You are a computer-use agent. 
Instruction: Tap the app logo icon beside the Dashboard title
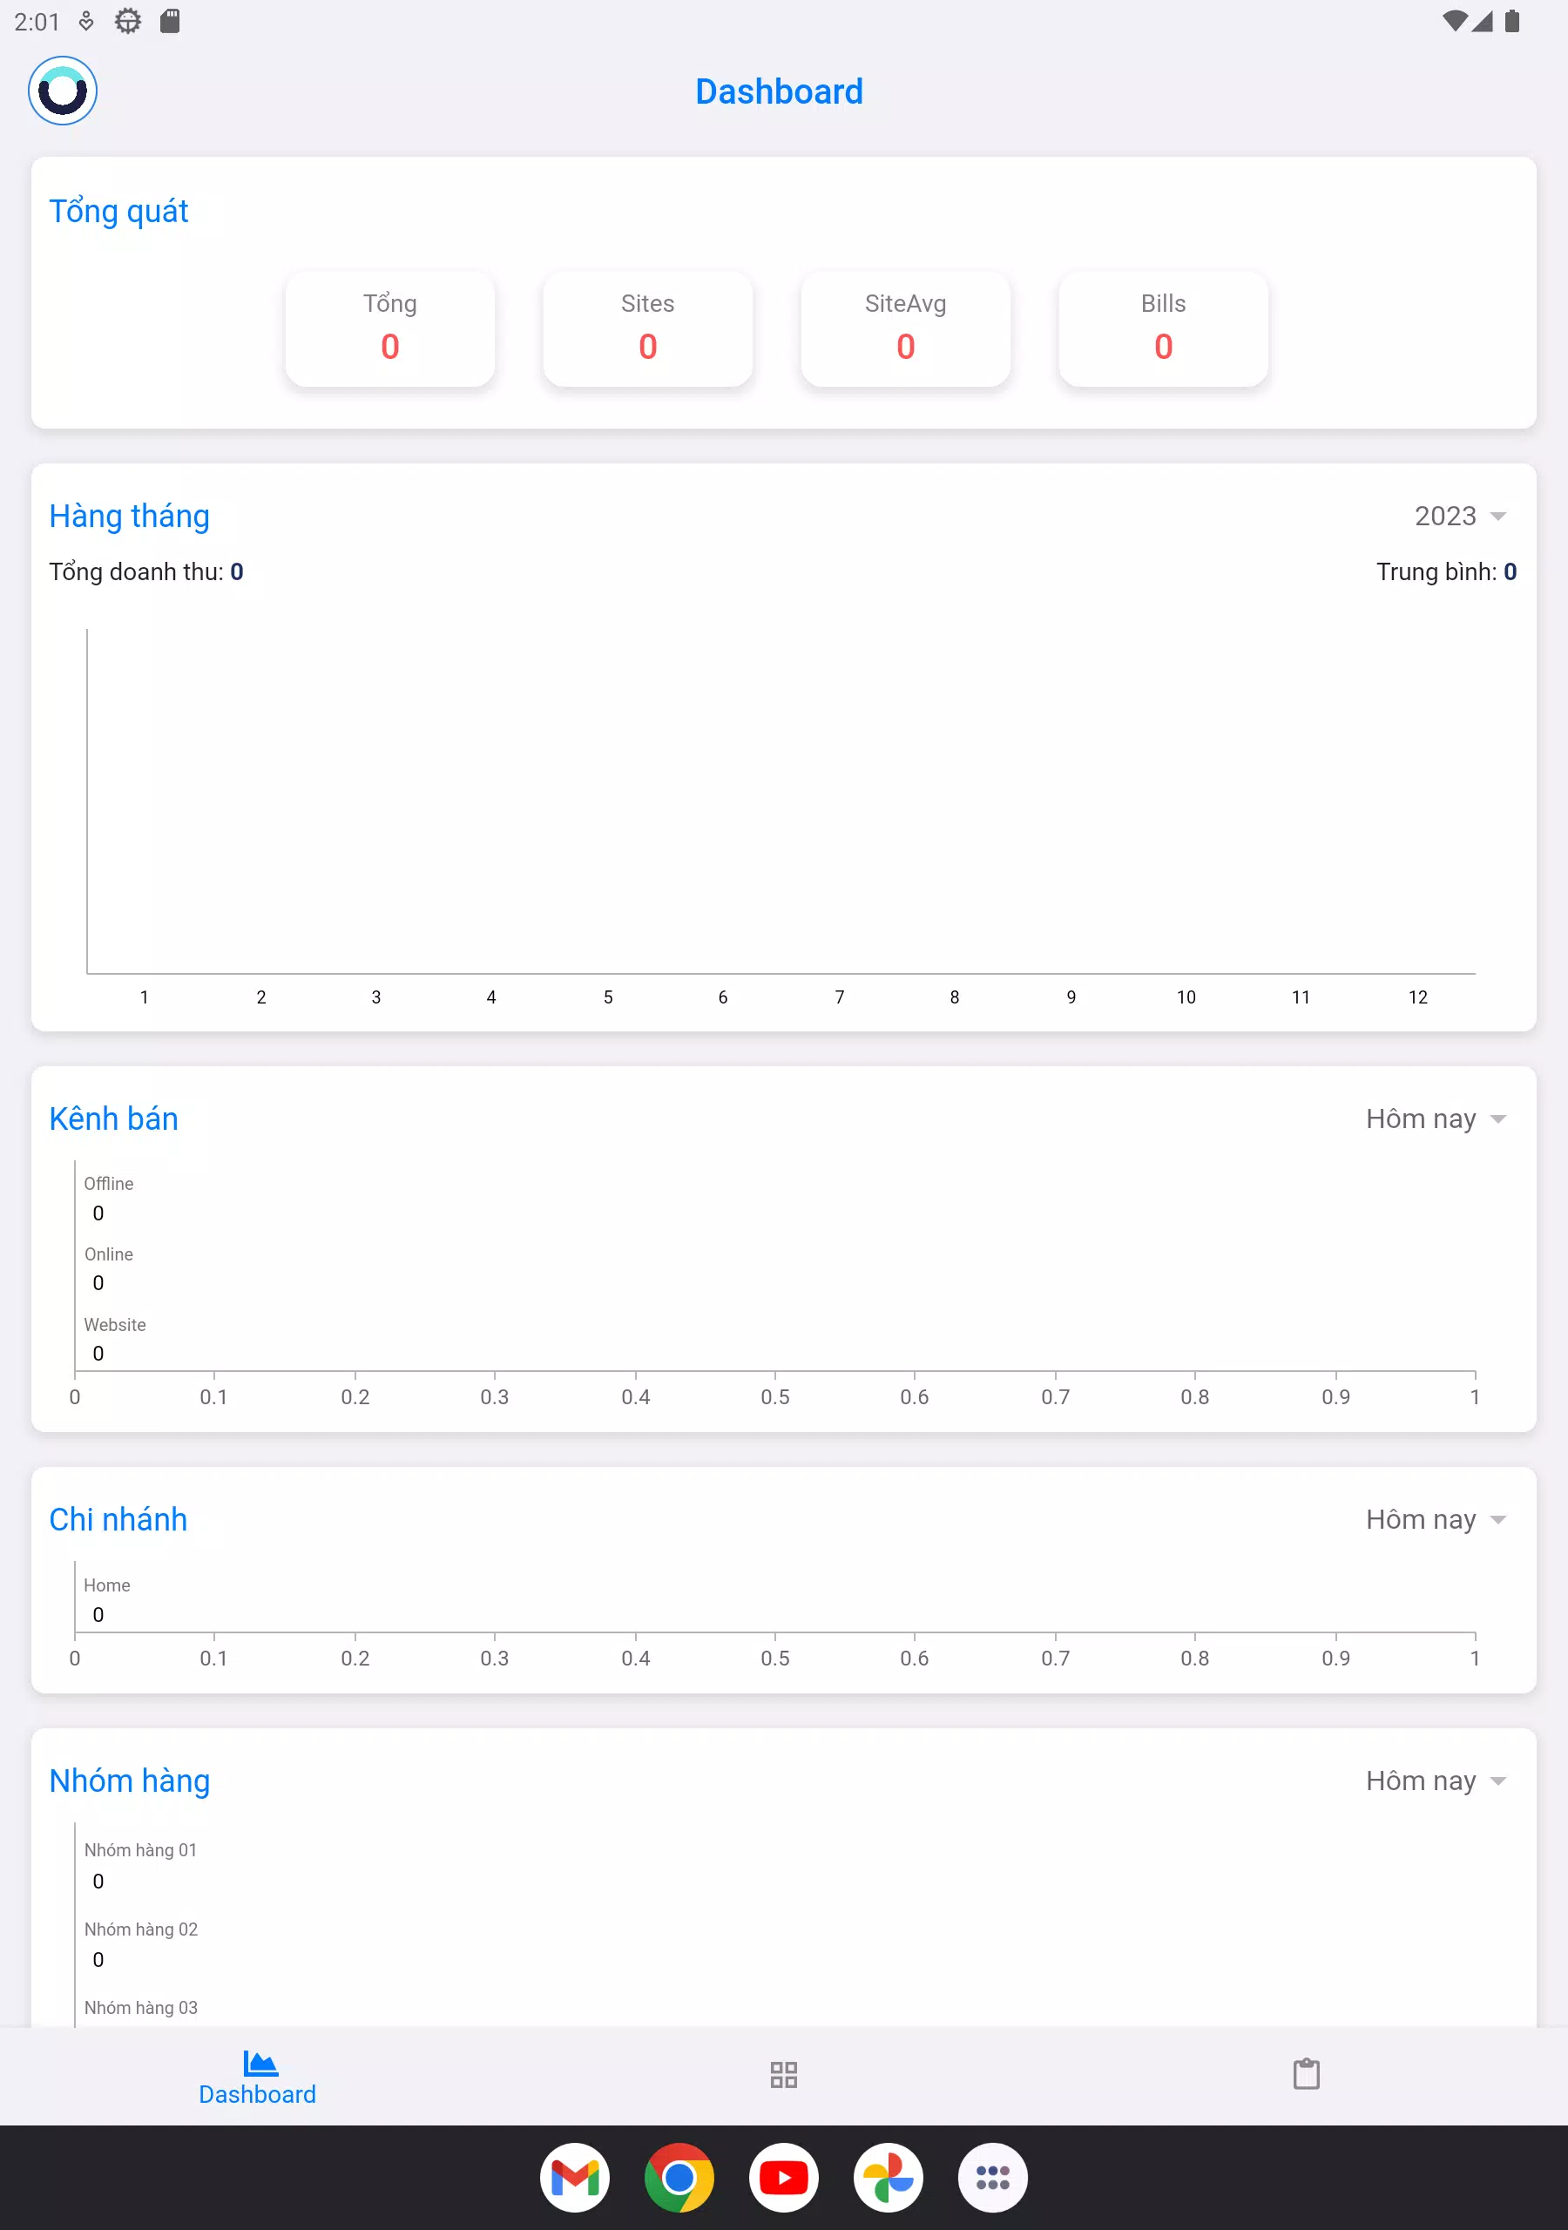click(62, 91)
